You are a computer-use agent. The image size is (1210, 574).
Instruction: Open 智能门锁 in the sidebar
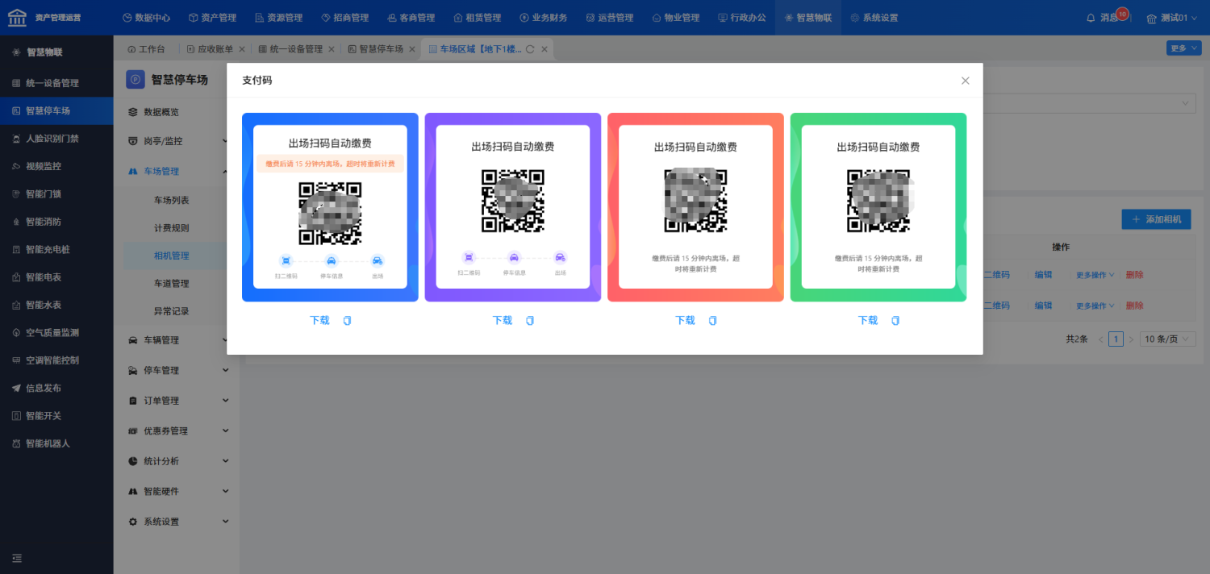click(x=56, y=194)
